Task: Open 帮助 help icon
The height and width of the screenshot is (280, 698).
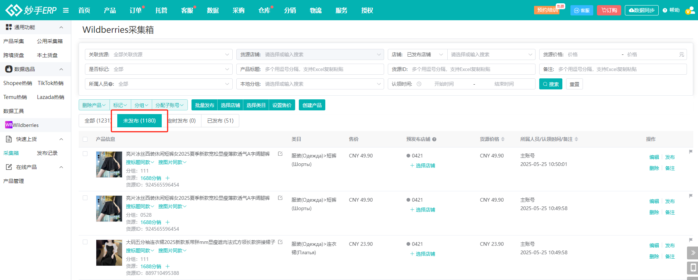Action: point(671,10)
